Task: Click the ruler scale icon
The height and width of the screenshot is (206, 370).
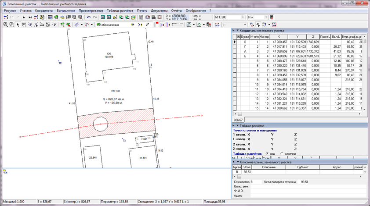Action: (177, 24)
